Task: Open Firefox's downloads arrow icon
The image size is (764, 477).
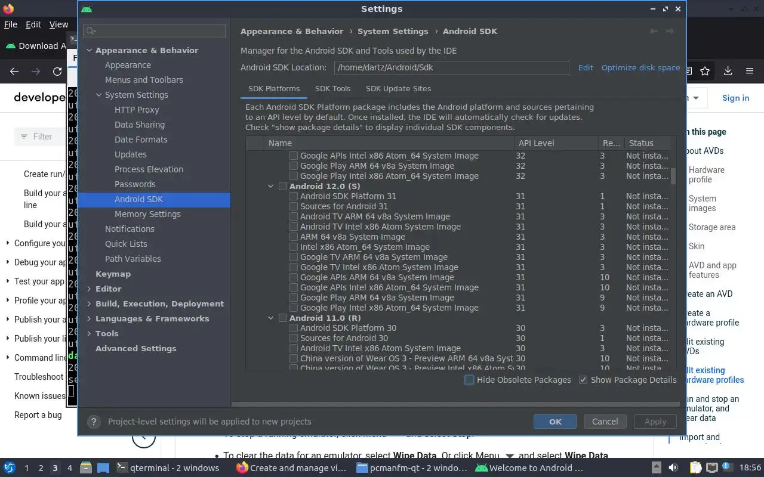Action: [728, 71]
